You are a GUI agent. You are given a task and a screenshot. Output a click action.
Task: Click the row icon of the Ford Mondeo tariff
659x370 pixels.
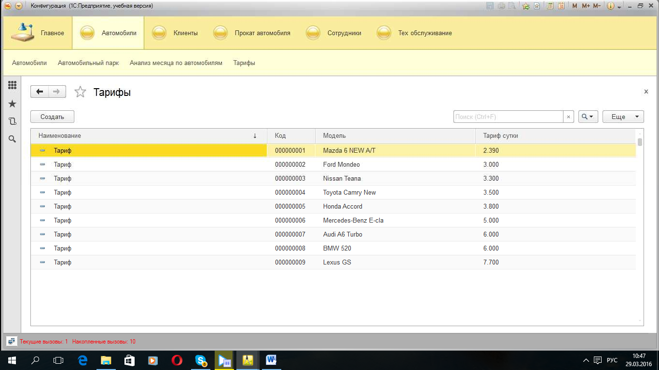point(42,164)
